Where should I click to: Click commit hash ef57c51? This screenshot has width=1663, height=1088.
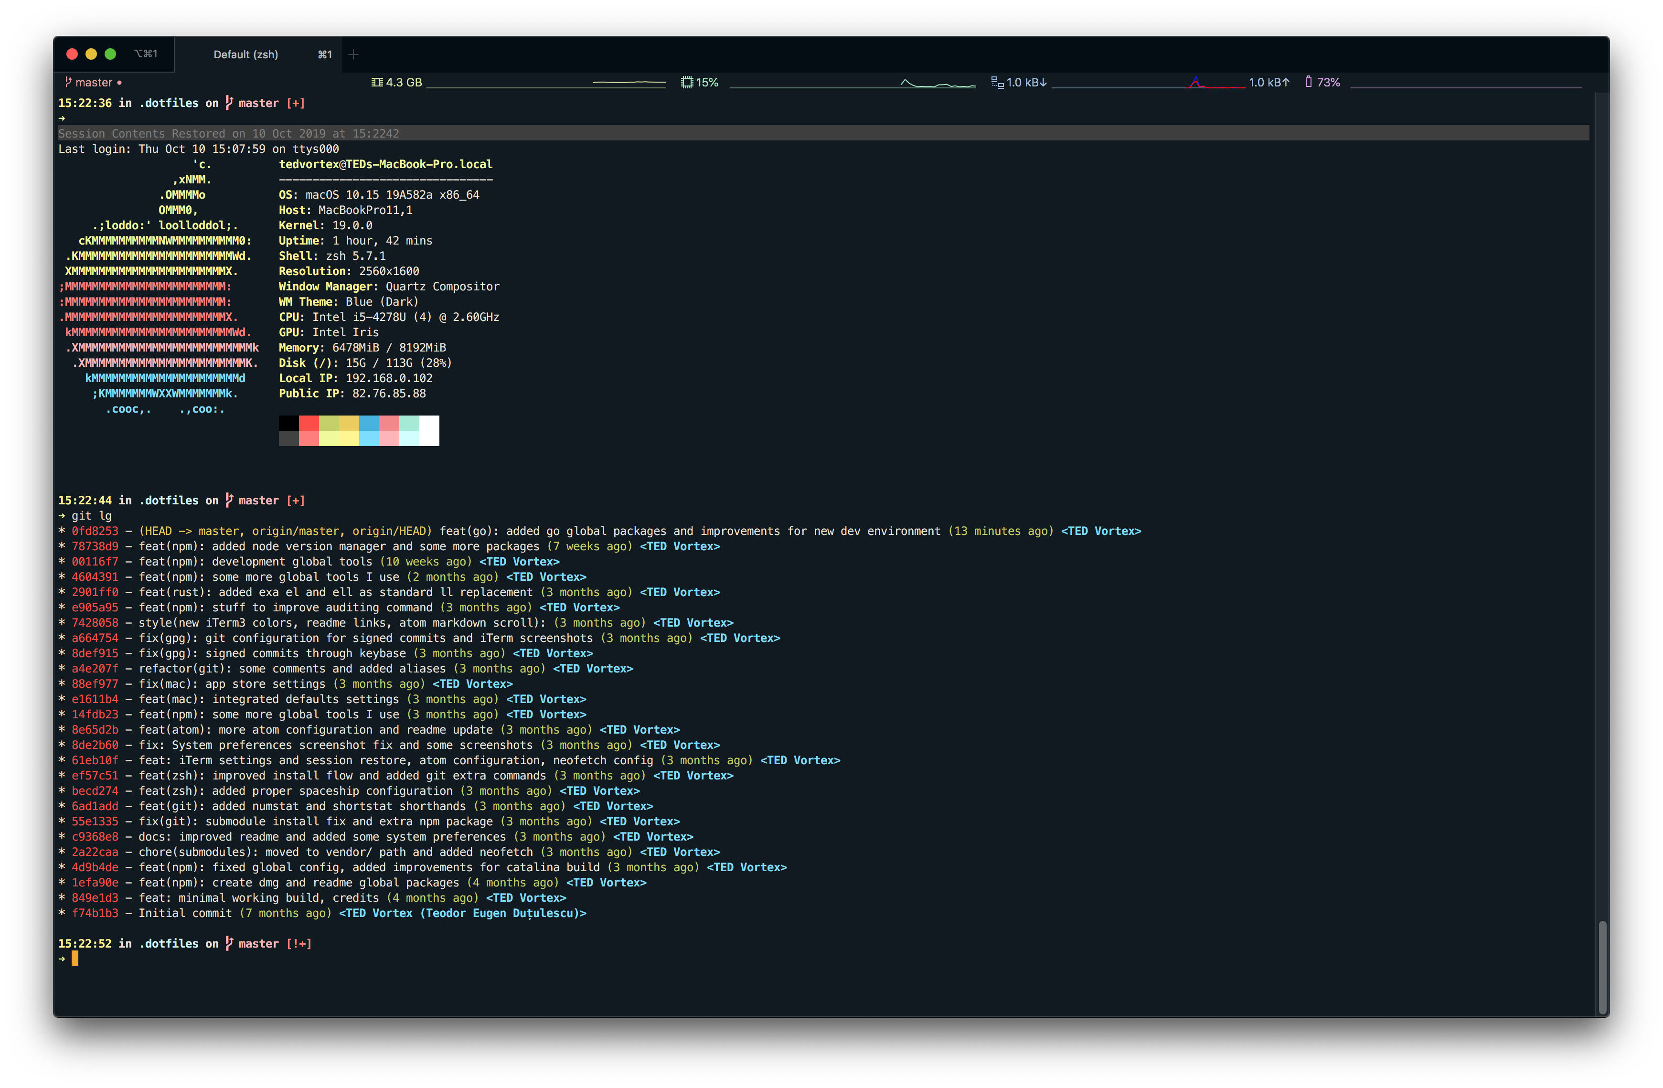(95, 776)
